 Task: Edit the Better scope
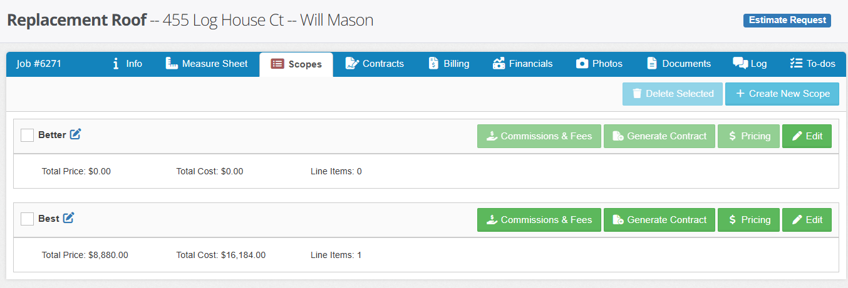click(x=807, y=136)
